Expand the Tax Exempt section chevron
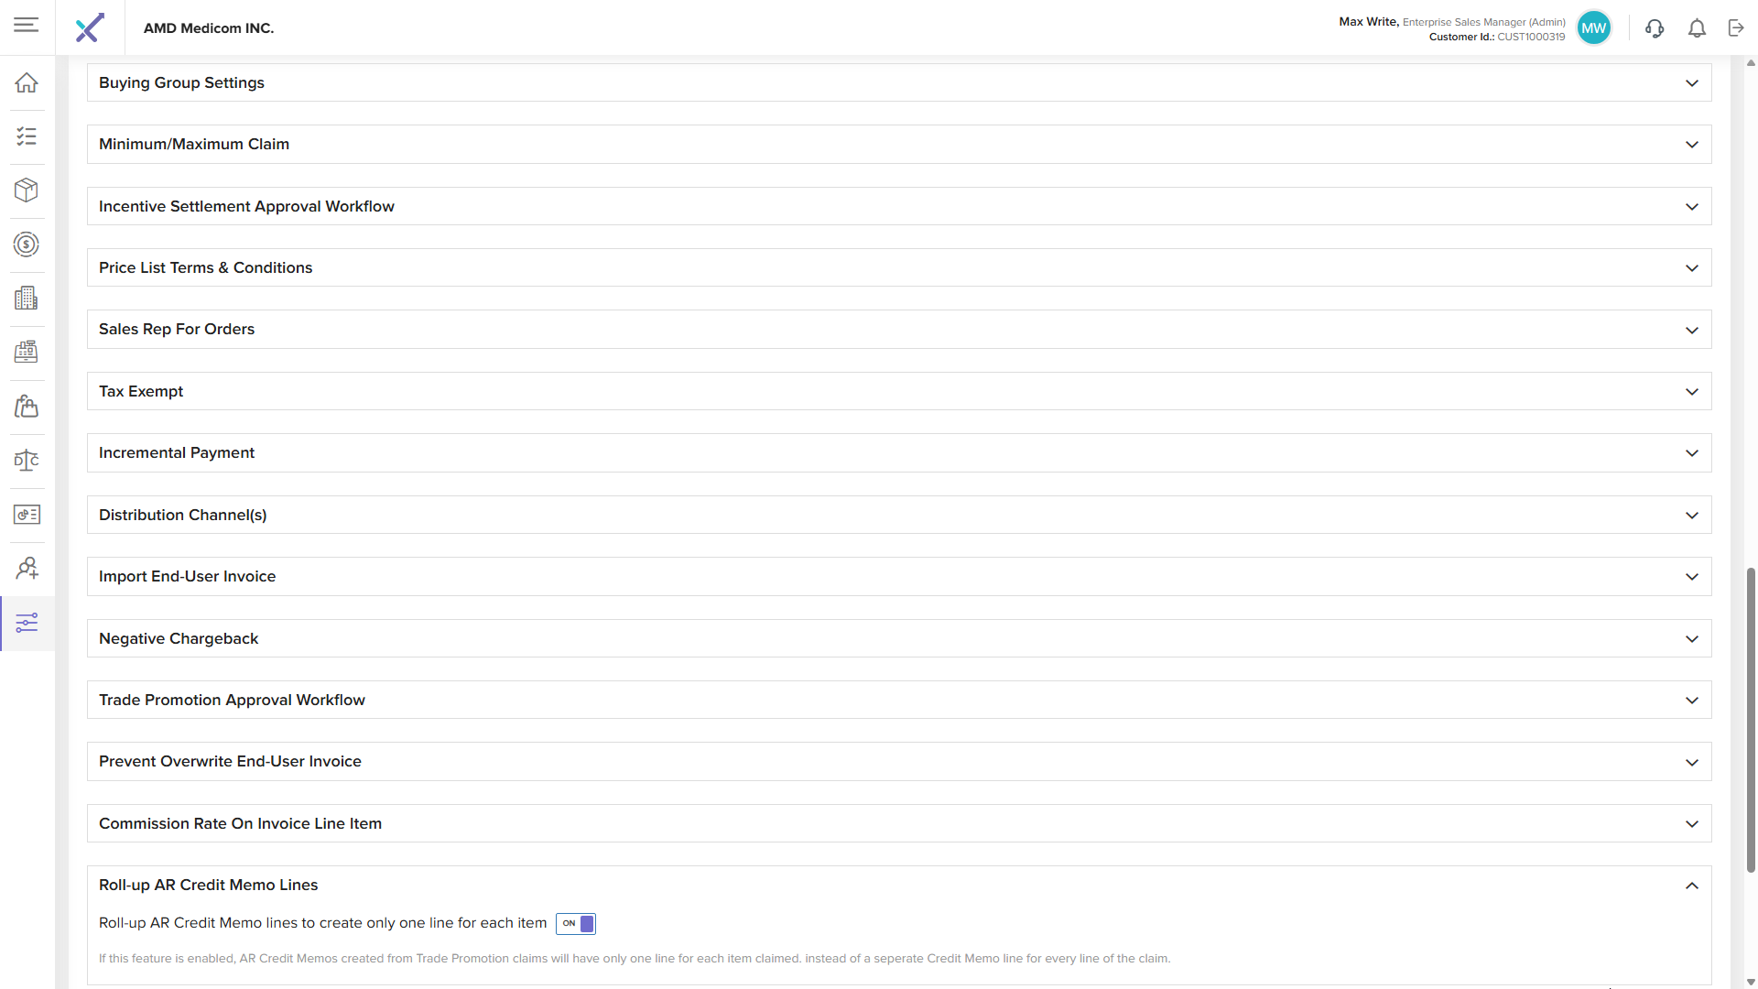This screenshot has height=989, width=1758. point(1691,392)
